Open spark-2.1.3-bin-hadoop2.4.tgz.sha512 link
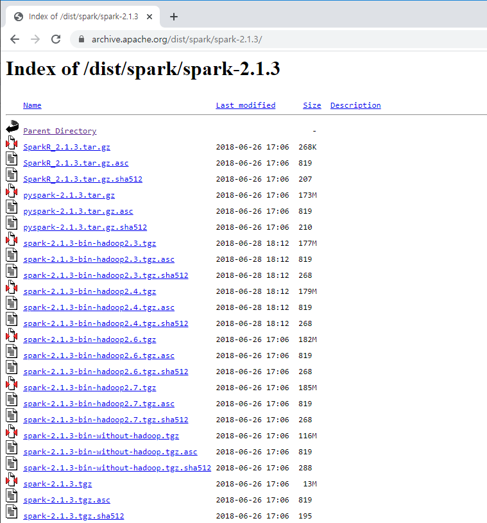The width and height of the screenshot is (487, 523). pyautogui.click(x=106, y=323)
